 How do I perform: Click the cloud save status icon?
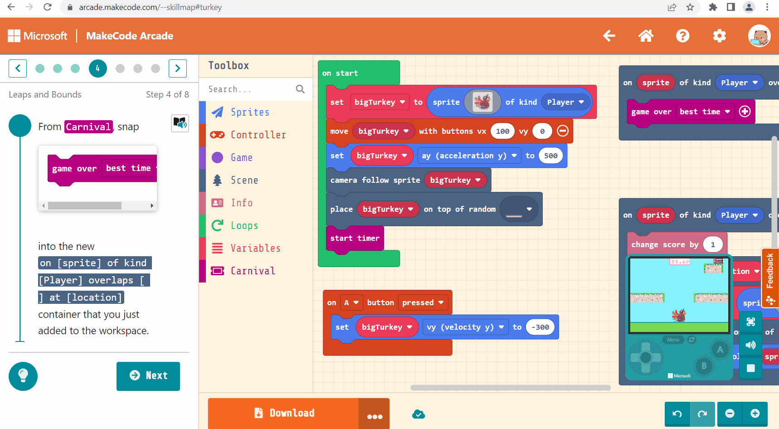click(x=419, y=414)
